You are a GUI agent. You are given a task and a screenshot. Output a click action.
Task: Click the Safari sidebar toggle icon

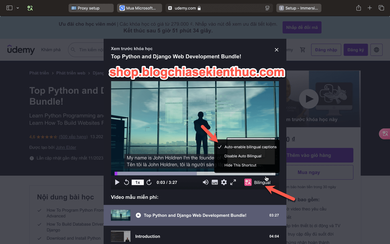(9, 8)
